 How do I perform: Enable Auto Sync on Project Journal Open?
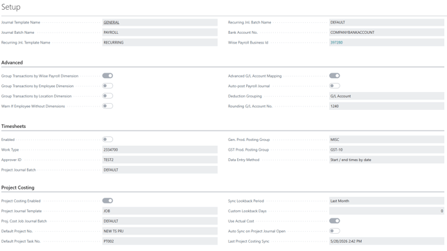pyautogui.click(x=335, y=231)
